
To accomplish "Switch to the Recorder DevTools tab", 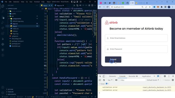I will point(133,76).
